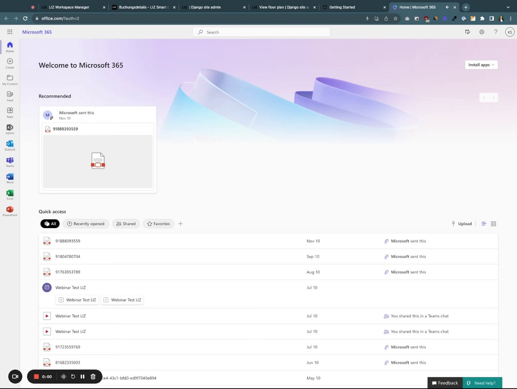517x389 pixels.
Task: Open first Webinar Test LIZ recording chip
Action: (78, 300)
